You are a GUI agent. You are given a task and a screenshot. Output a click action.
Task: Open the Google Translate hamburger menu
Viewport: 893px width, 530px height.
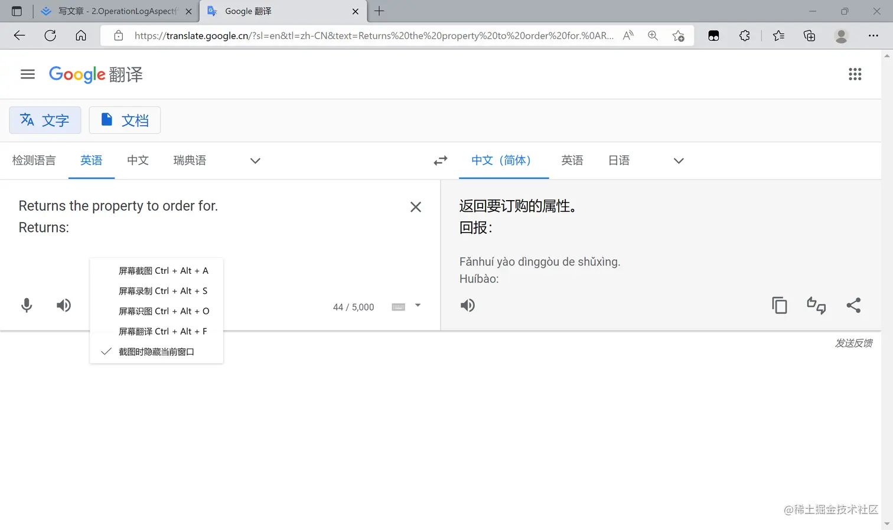(x=28, y=74)
